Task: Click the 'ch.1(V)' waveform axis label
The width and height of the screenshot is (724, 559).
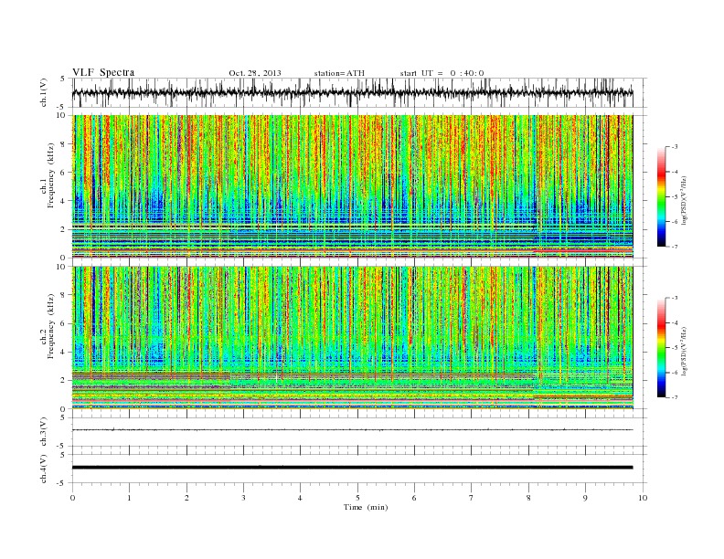Action: 44,92
